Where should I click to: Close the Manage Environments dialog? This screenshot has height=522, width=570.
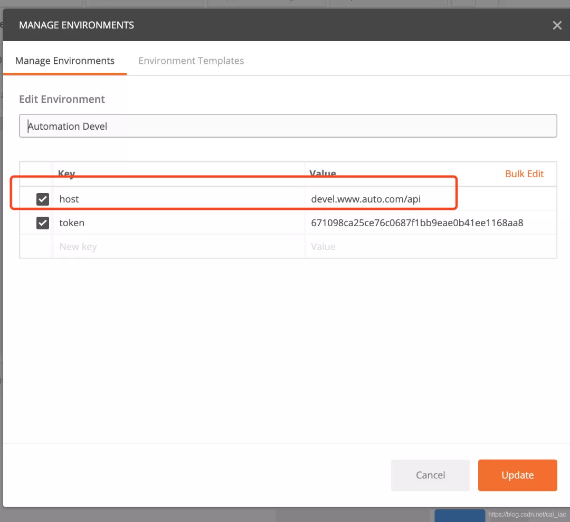[x=557, y=25]
